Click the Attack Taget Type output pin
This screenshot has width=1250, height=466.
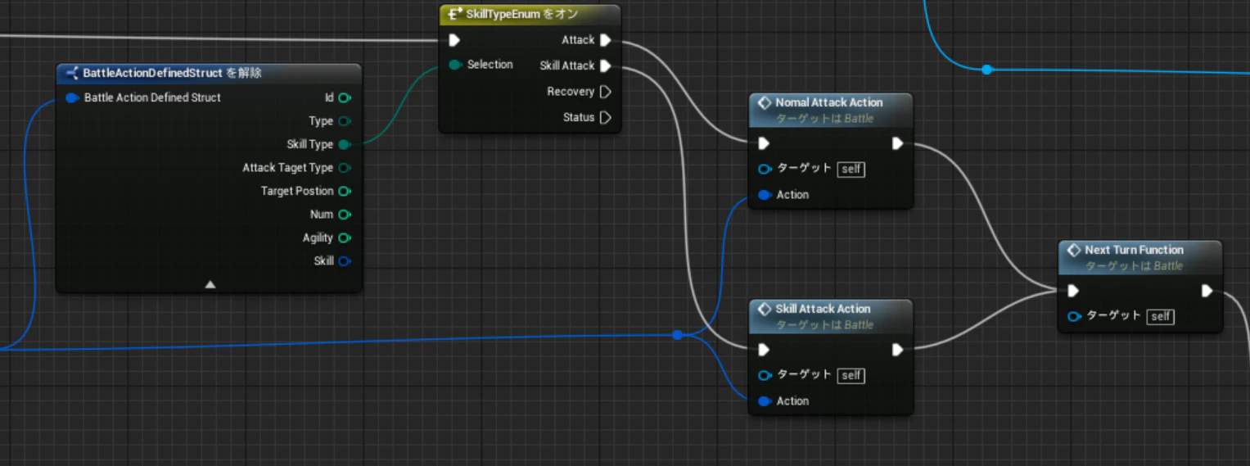[345, 168]
